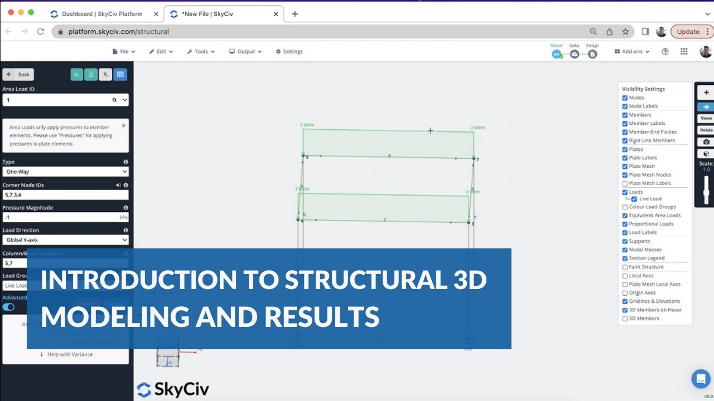Image resolution: width=714 pixels, height=401 pixels.
Task: Click the browser share icon
Action: tap(609, 32)
